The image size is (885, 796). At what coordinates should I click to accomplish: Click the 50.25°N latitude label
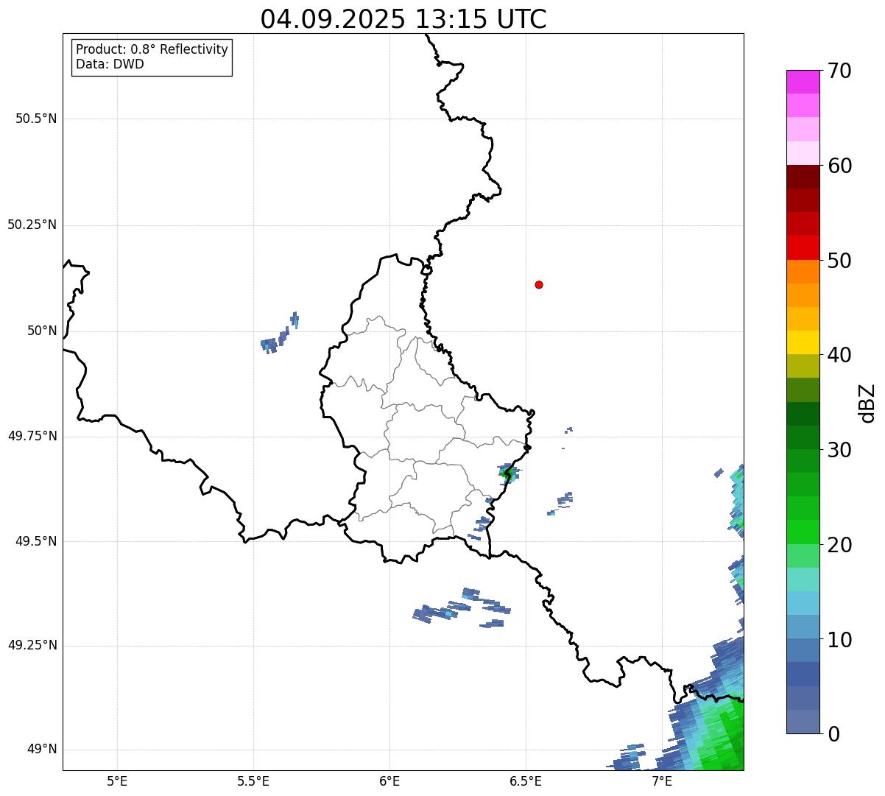click(x=32, y=225)
